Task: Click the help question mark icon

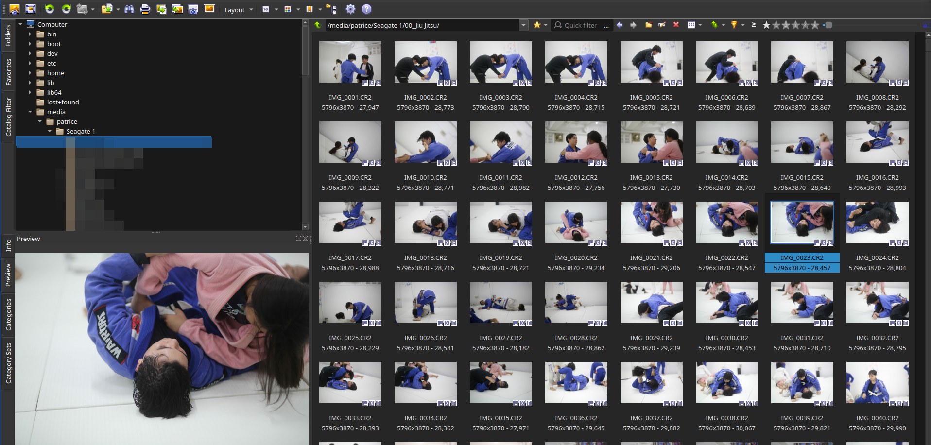Action: (x=367, y=9)
